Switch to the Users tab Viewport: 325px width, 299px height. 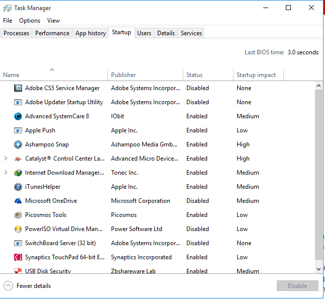pyautogui.click(x=144, y=33)
